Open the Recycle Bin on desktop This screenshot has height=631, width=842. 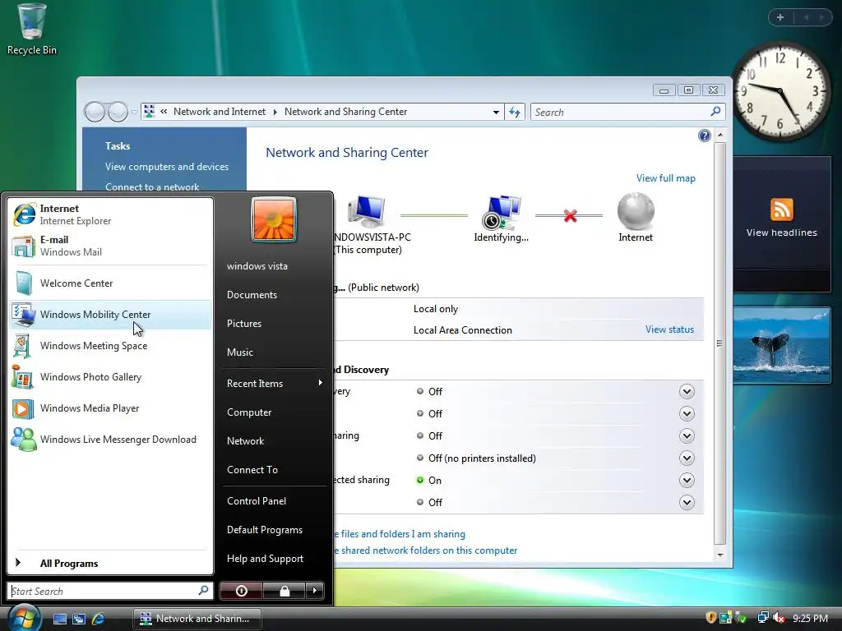pos(32,30)
